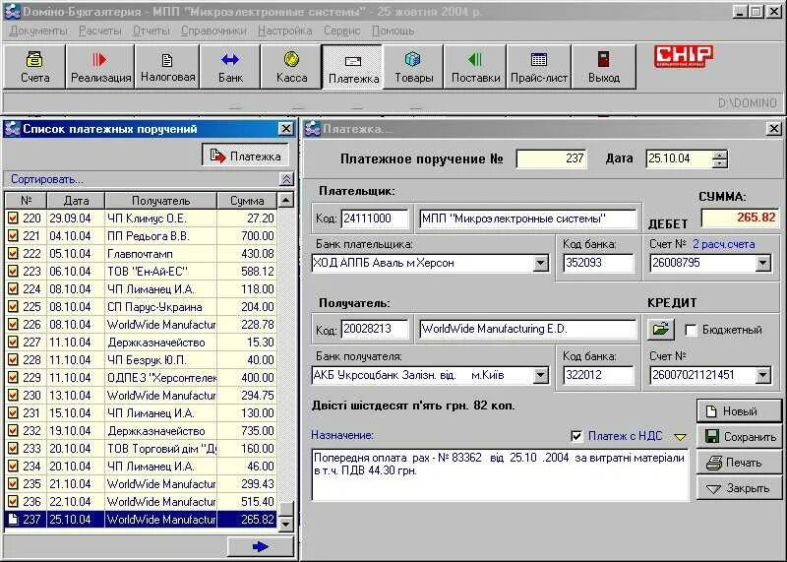Image resolution: width=787 pixels, height=562 pixels.
Task: Click the recipient Код банка field 322012
Action: click(x=598, y=375)
